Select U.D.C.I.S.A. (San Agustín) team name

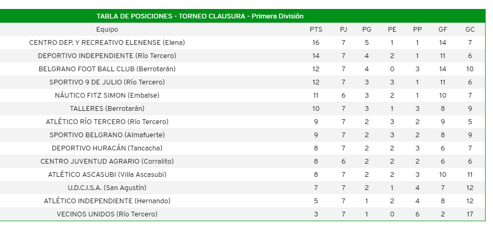(107, 188)
